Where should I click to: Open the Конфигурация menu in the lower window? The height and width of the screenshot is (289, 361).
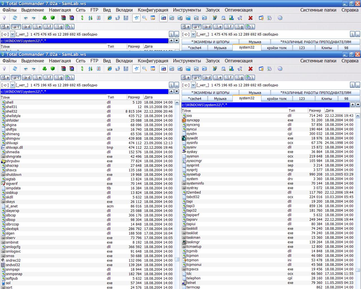point(153,61)
